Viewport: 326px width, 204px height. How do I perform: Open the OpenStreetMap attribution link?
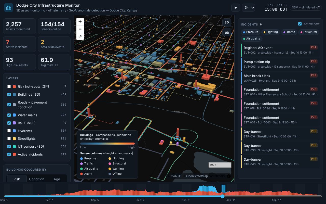click(x=195, y=176)
